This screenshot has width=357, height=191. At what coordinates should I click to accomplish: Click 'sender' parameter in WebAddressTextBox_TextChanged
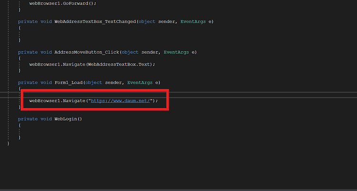click(167, 21)
